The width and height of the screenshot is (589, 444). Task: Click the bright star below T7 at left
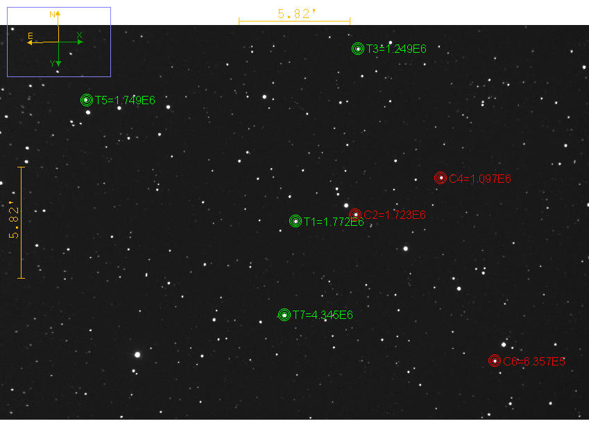(x=137, y=354)
